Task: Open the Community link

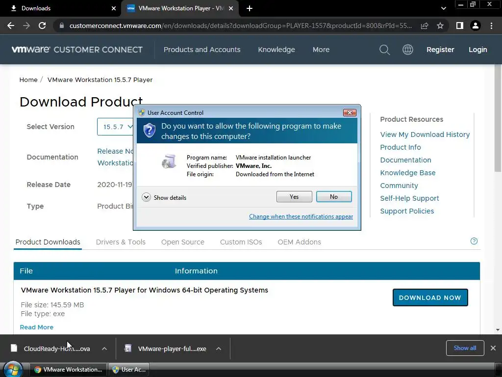Action: 399,186
